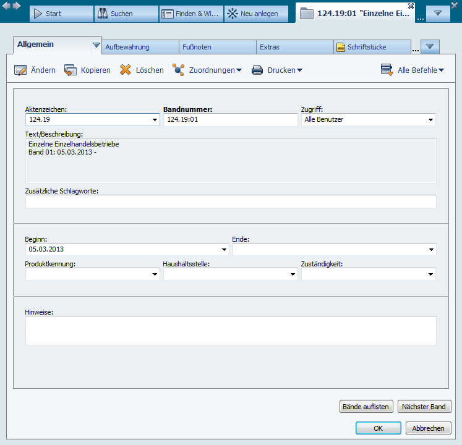Open the Zugriff dropdown list

(430, 120)
